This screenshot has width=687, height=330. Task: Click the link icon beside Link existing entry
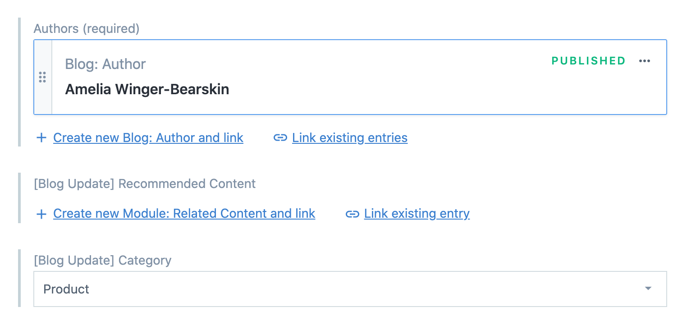(x=353, y=213)
